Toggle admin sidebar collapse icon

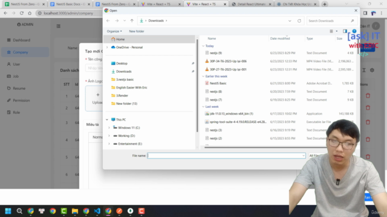point(59,26)
